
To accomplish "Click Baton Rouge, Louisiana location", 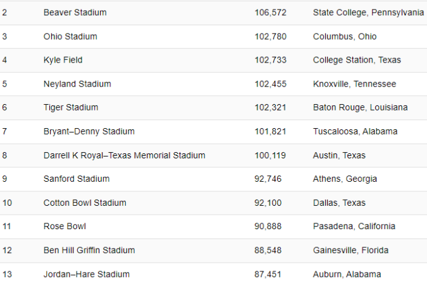I will (x=361, y=107).
